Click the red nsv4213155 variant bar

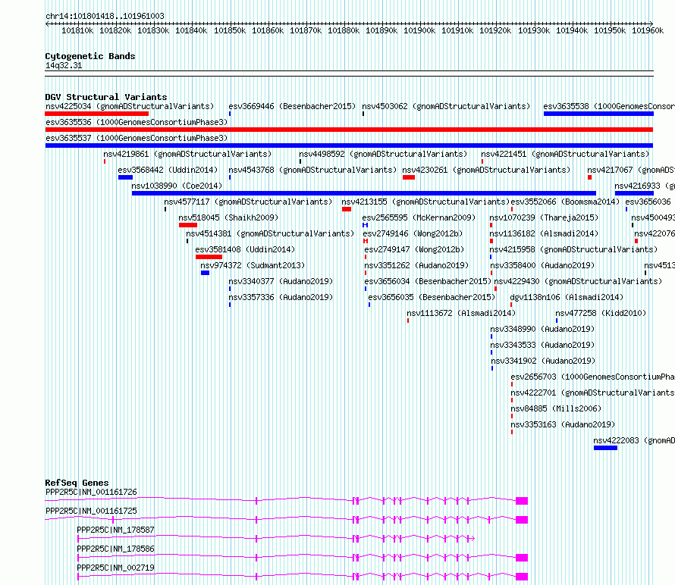pyautogui.click(x=347, y=209)
